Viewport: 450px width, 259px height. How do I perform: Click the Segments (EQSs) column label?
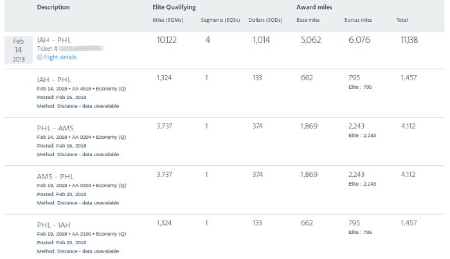coord(220,20)
